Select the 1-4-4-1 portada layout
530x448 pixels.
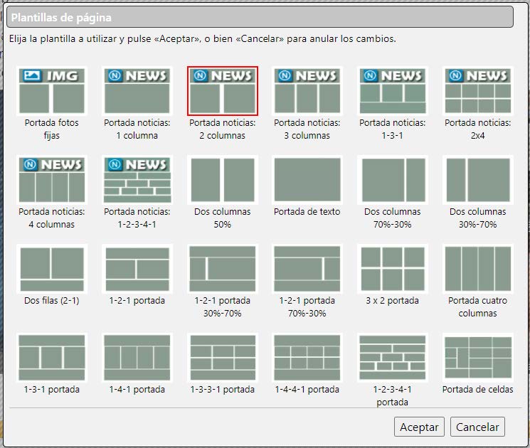click(x=307, y=358)
